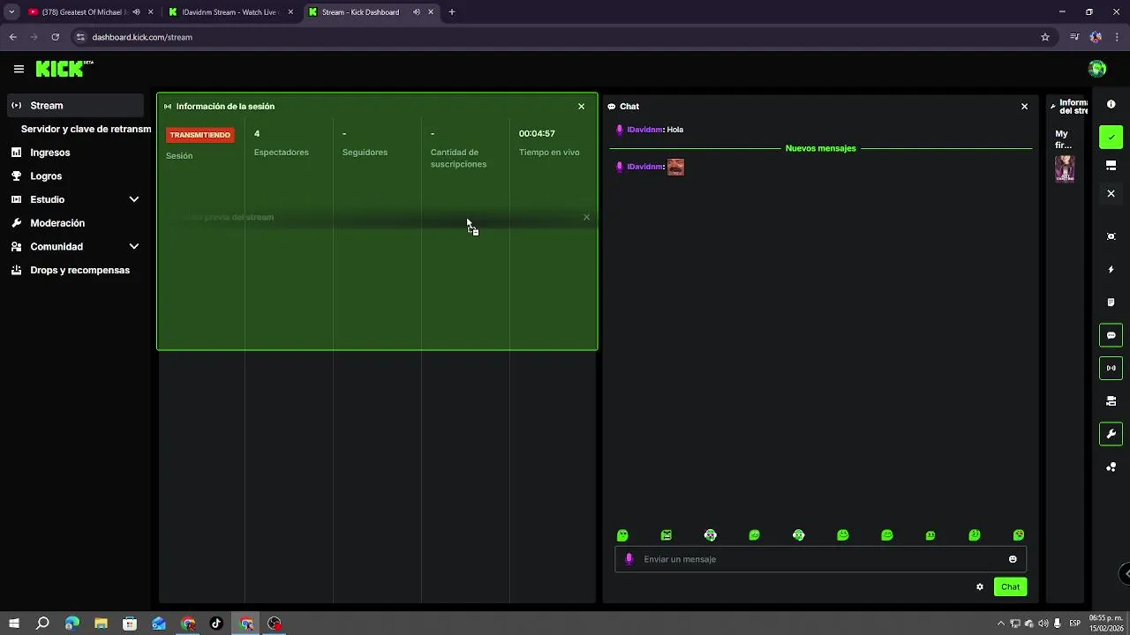Image resolution: width=1130 pixels, height=635 pixels.
Task: Toggle the broadcast signal panel icon in sidebar
Action: [1111, 368]
